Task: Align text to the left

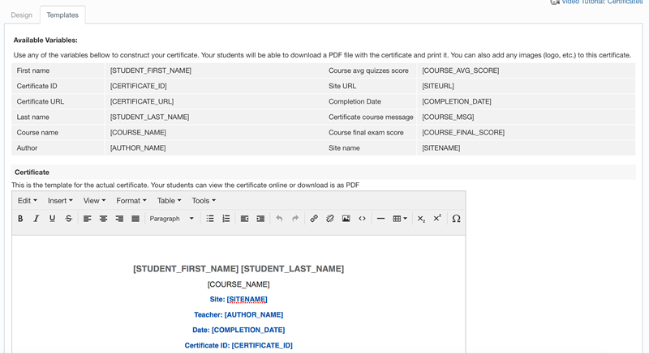Action: point(87,219)
